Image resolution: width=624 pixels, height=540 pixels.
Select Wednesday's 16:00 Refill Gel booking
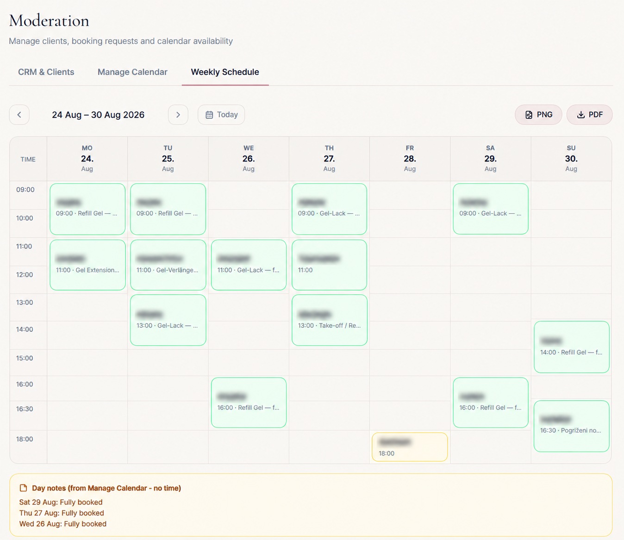coord(249,403)
